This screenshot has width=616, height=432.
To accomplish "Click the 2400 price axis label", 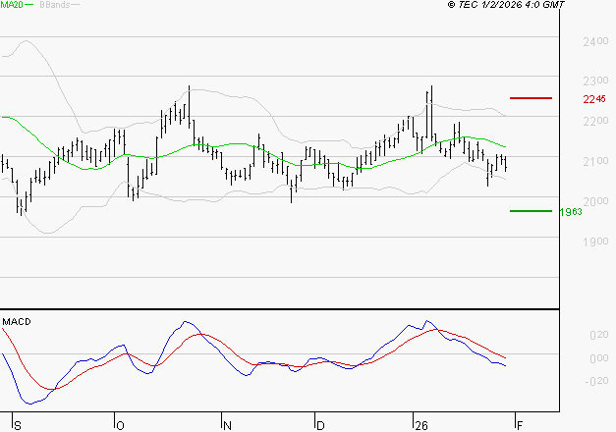I will point(595,41).
